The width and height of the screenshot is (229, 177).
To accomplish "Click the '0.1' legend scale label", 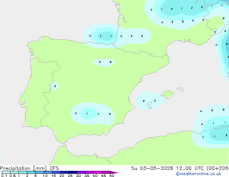I will pyautogui.click(x=4, y=176).
